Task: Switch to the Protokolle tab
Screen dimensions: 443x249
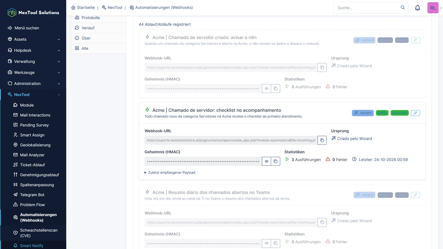Action: point(99,18)
